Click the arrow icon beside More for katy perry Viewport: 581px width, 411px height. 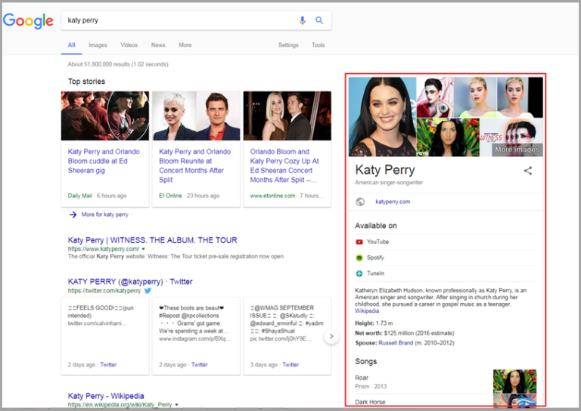[x=73, y=215]
